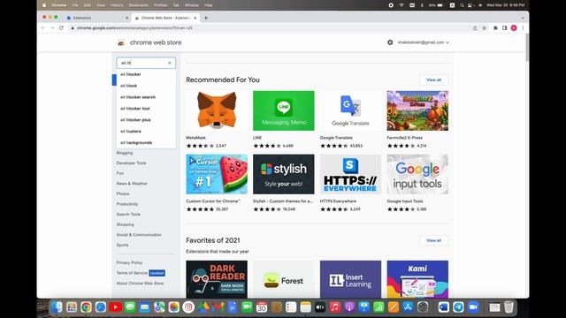The image size is (566, 318).
Task: Click the browser forward arrow
Action: click(x=52, y=27)
